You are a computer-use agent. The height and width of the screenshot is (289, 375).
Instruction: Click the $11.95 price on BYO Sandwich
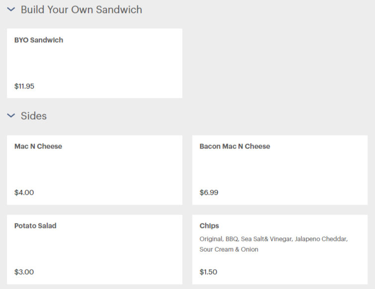(24, 86)
